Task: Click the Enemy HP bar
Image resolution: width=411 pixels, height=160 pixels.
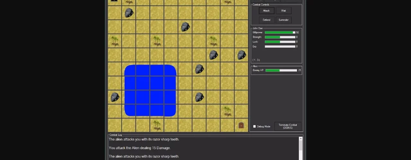Action: 281,70
